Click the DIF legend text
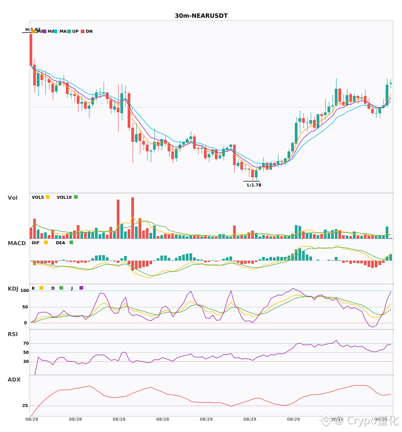 35,243
